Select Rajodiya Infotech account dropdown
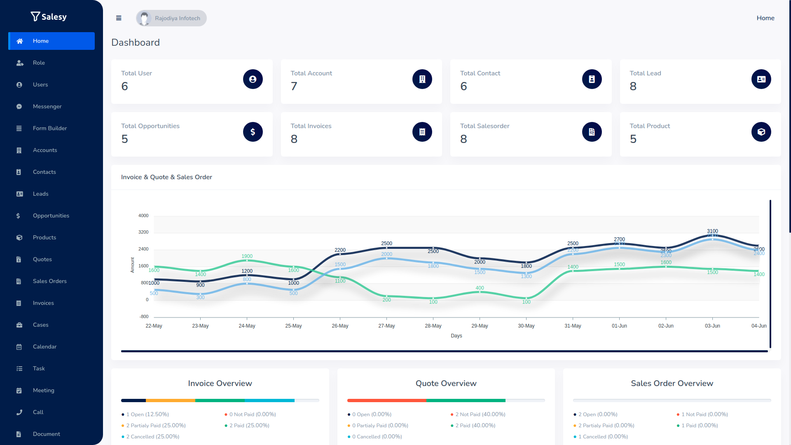The width and height of the screenshot is (791, 445). coord(172,18)
